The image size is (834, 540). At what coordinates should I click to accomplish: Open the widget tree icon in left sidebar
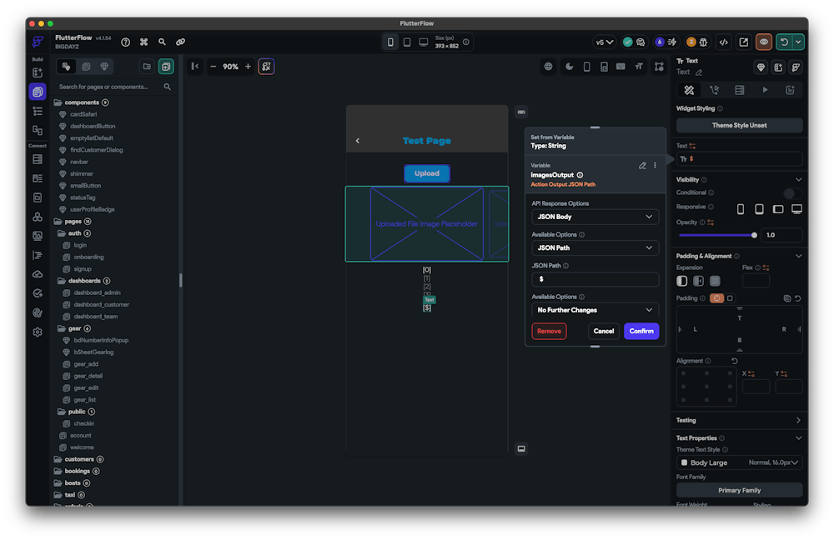pos(38,111)
